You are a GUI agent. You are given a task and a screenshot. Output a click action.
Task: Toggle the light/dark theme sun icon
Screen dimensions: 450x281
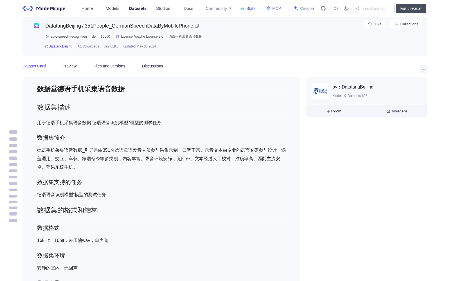tap(336, 8)
